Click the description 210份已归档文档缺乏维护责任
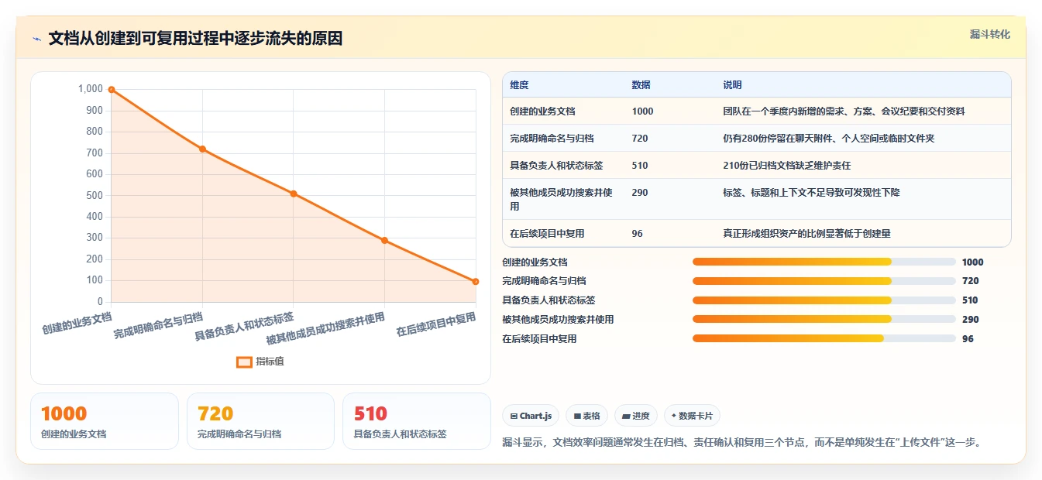 point(787,166)
